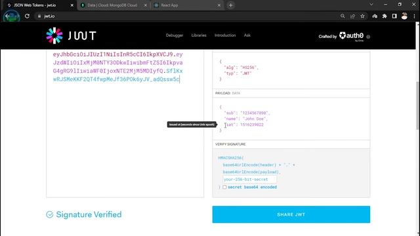Image resolution: width=420 pixels, height=236 pixels.
Task: Open the Introduction nav link
Action: coord(225,35)
